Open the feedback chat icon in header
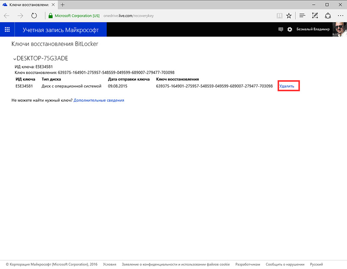Viewport: 347px width, 269px height. click(x=281, y=29)
